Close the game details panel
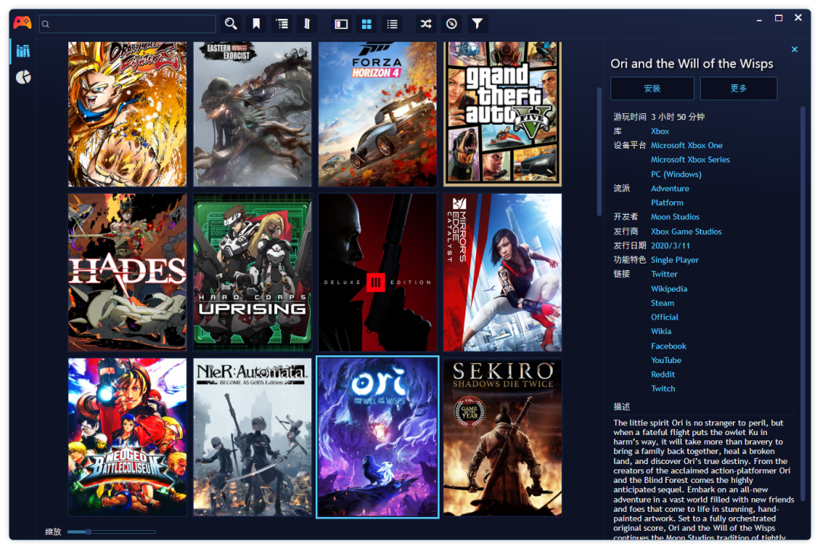The width and height of the screenshot is (820, 549). 794,49
